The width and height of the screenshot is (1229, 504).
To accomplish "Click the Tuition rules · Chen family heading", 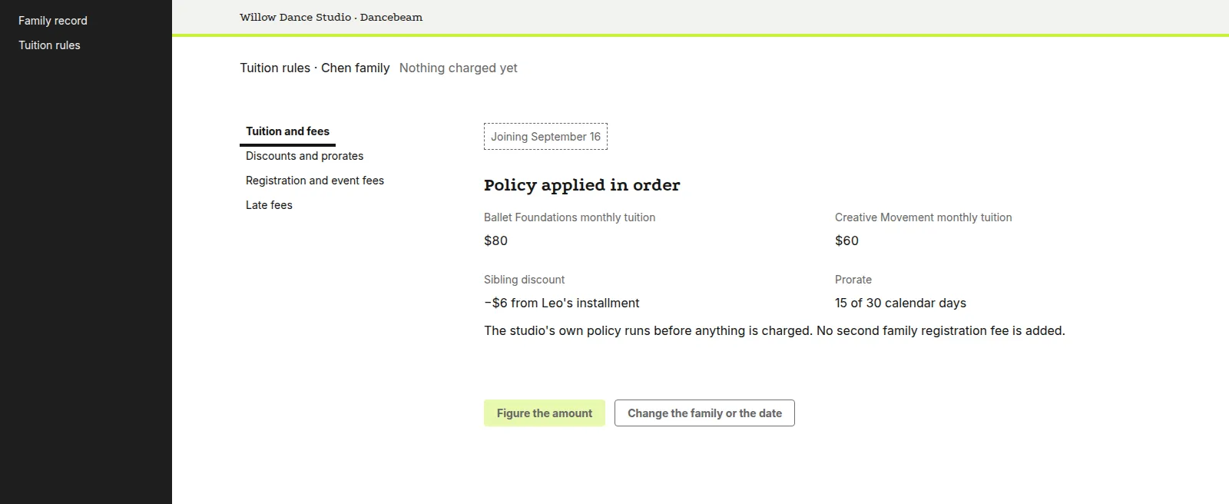I will 315,68.
